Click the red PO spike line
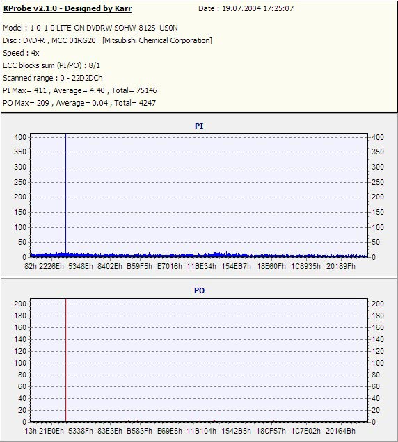This screenshot has height=442, width=398. pyautogui.click(x=66, y=360)
